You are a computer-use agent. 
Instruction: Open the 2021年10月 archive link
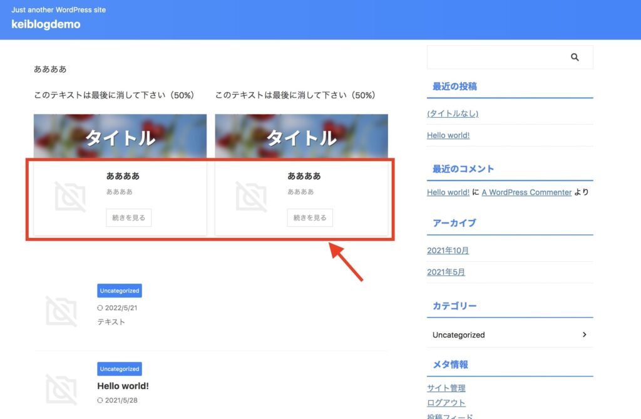point(448,251)
